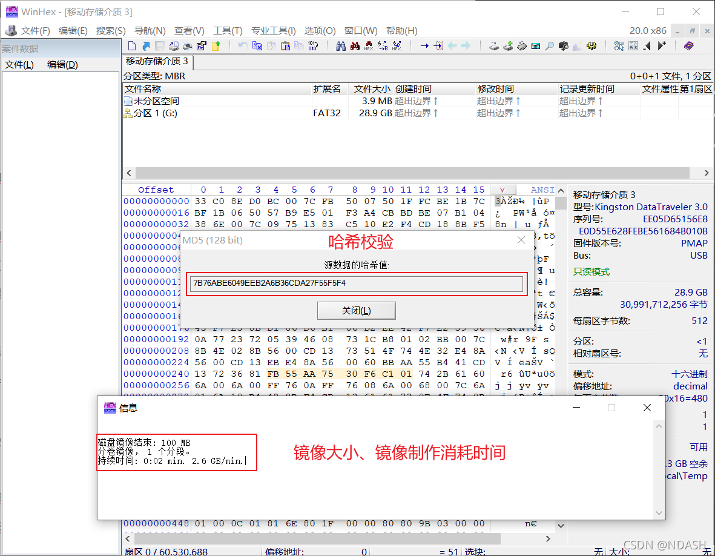The height and width of the screenshot is (556, 715).
Task: Open the 查看(V) menu
Action: (189, 30)
